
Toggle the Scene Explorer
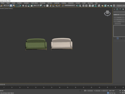tap(83, 6)
